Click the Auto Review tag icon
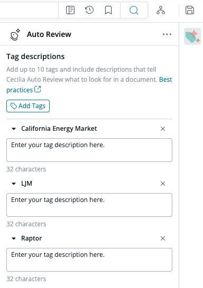 click(15, 34)
